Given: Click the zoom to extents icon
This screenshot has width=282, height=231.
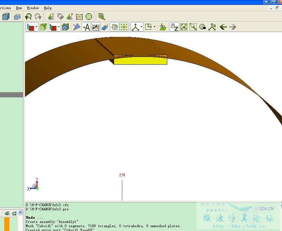Looking at the screenshot, I should 184,27.
